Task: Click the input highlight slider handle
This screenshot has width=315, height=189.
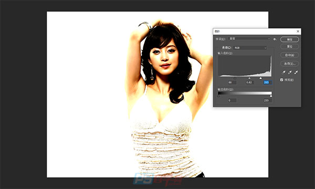Action: (x=260, y=78)
